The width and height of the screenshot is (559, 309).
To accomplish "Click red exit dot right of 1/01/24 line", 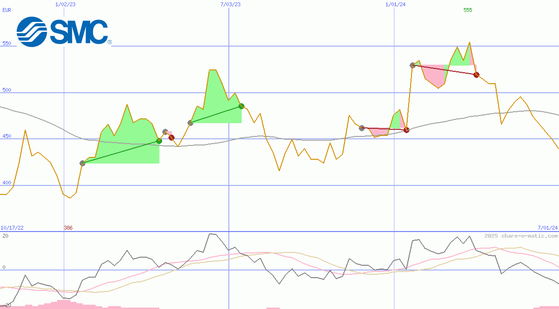I will 406,130.
